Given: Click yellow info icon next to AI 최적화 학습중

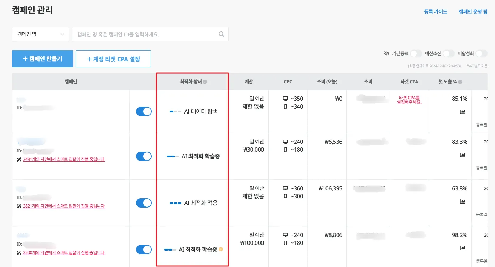Looking at the screenshot, I should [x=221, y=250].
